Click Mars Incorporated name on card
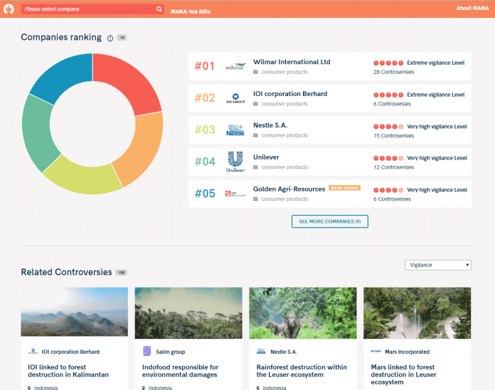Viewport: 495px width, 390px height. [407, 352]
